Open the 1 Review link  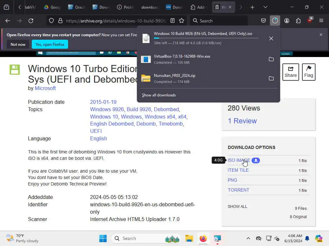[x=242, y=121]
